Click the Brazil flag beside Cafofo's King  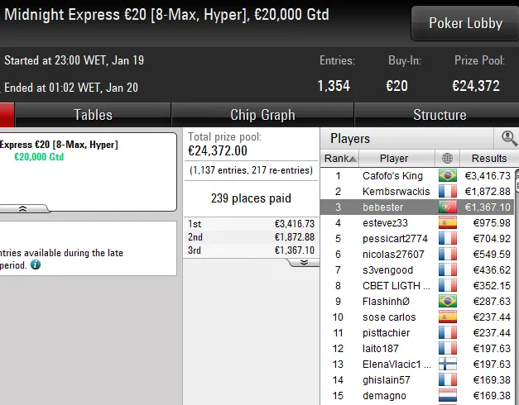click(448, 175)
